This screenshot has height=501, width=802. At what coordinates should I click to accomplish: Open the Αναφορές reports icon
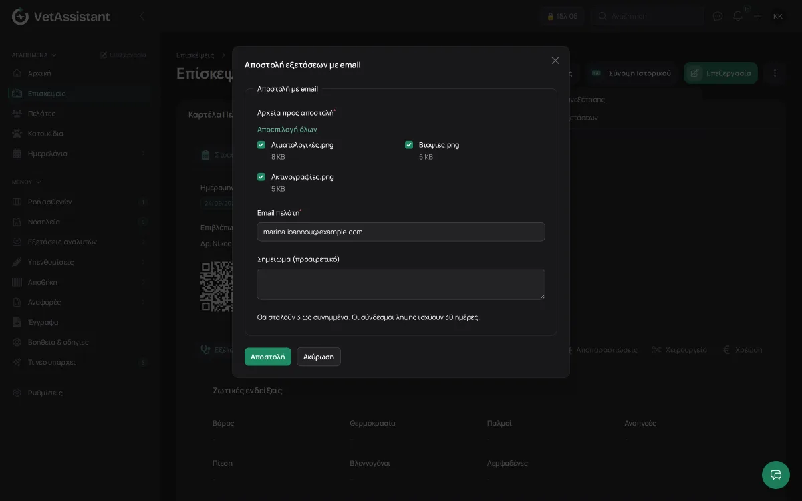17,302
